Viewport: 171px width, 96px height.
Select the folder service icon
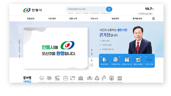[x=73, y=78]
